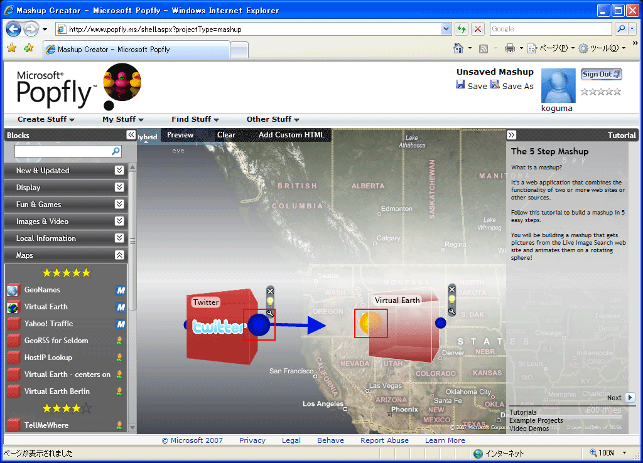Click the Save floppy disk icon
The width and height of the screenshot is (643, 463).
460,85
